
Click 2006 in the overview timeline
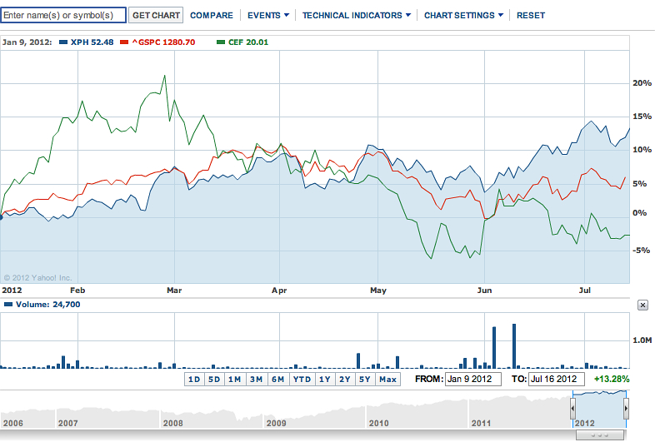tap(13, 423)
